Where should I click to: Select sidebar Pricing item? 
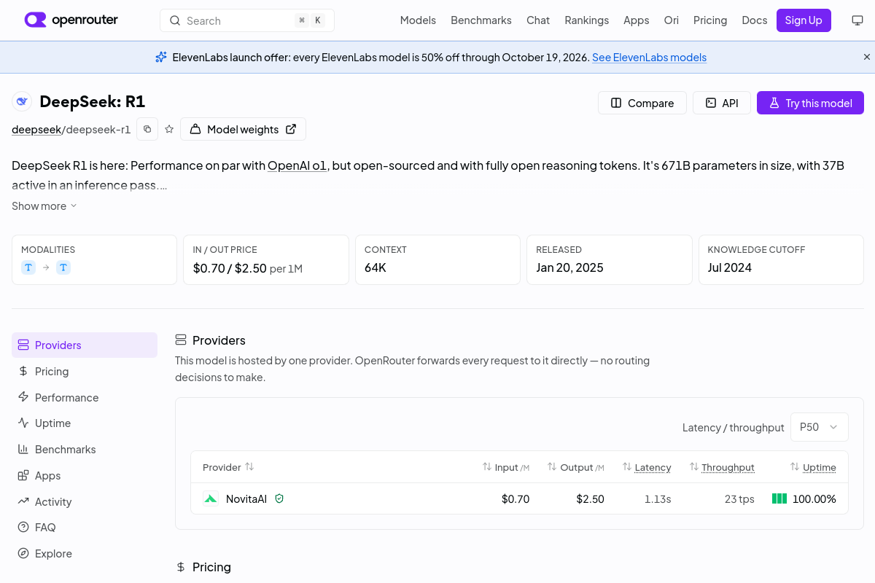[x=85, y=371]
